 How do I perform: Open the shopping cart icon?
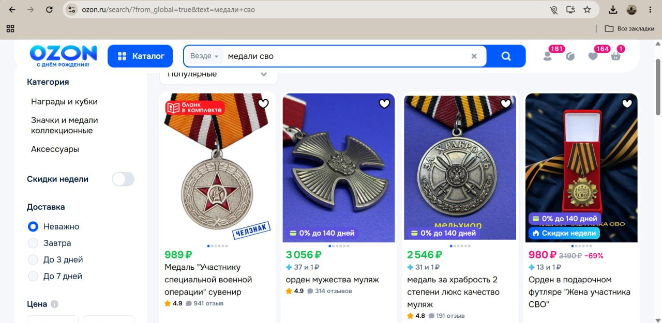(615, 56)
